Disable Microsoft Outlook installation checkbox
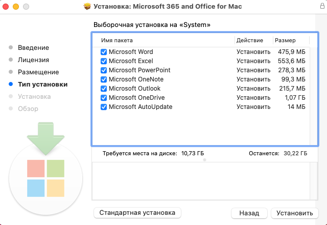327x225 pixels. point(104,89)
